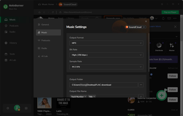Screen dimensions: 183x116
Task: Click the NoteBurner logo icon
Action: [x=5, y=7]
